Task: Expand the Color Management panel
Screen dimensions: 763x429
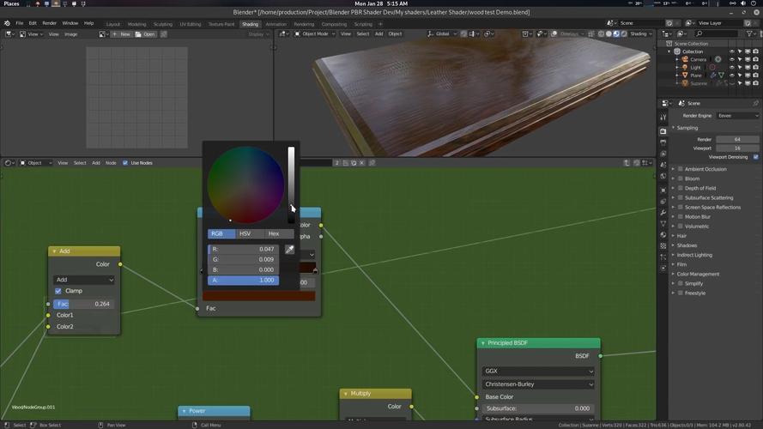Action: pyautogui.click(x=674, y=275)
